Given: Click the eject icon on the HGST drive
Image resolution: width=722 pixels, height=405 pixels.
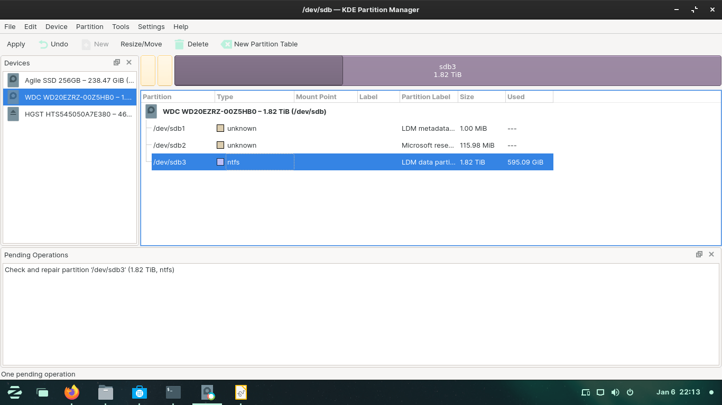Looking at the screenshot, I should (13, 114).
